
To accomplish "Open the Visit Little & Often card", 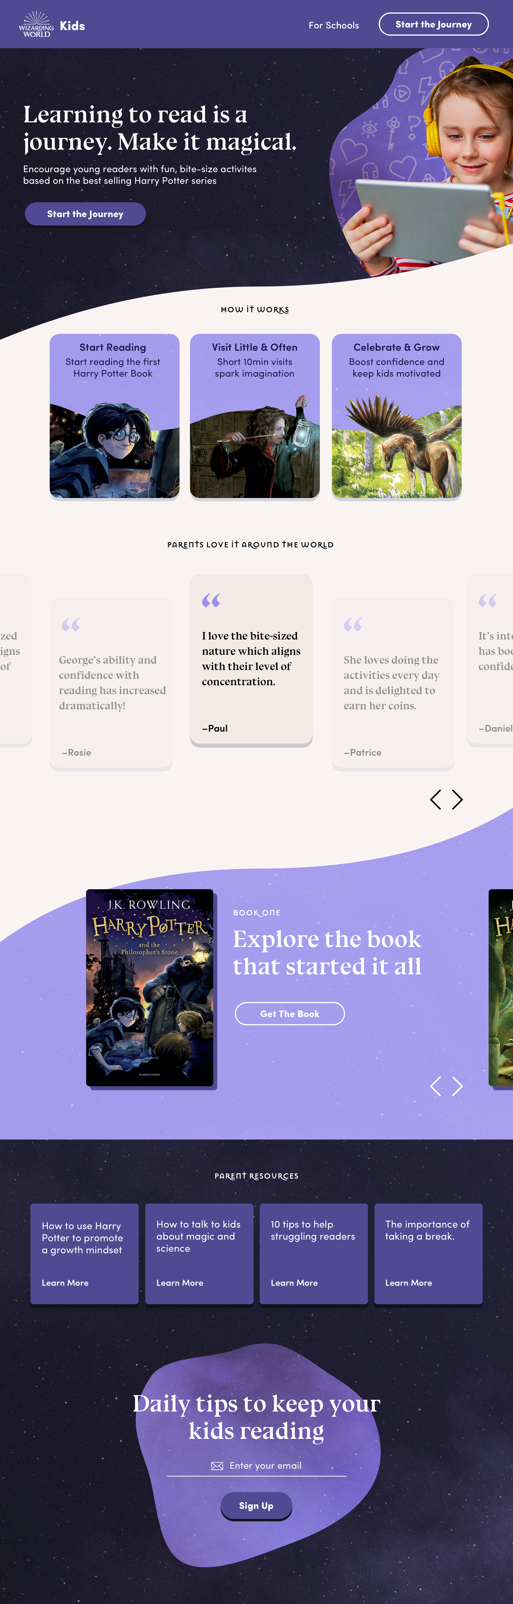I will (x=254, y=416).
